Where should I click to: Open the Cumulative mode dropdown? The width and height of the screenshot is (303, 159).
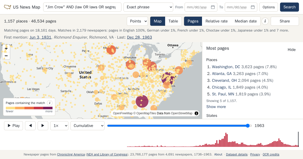tap(87, 126)
